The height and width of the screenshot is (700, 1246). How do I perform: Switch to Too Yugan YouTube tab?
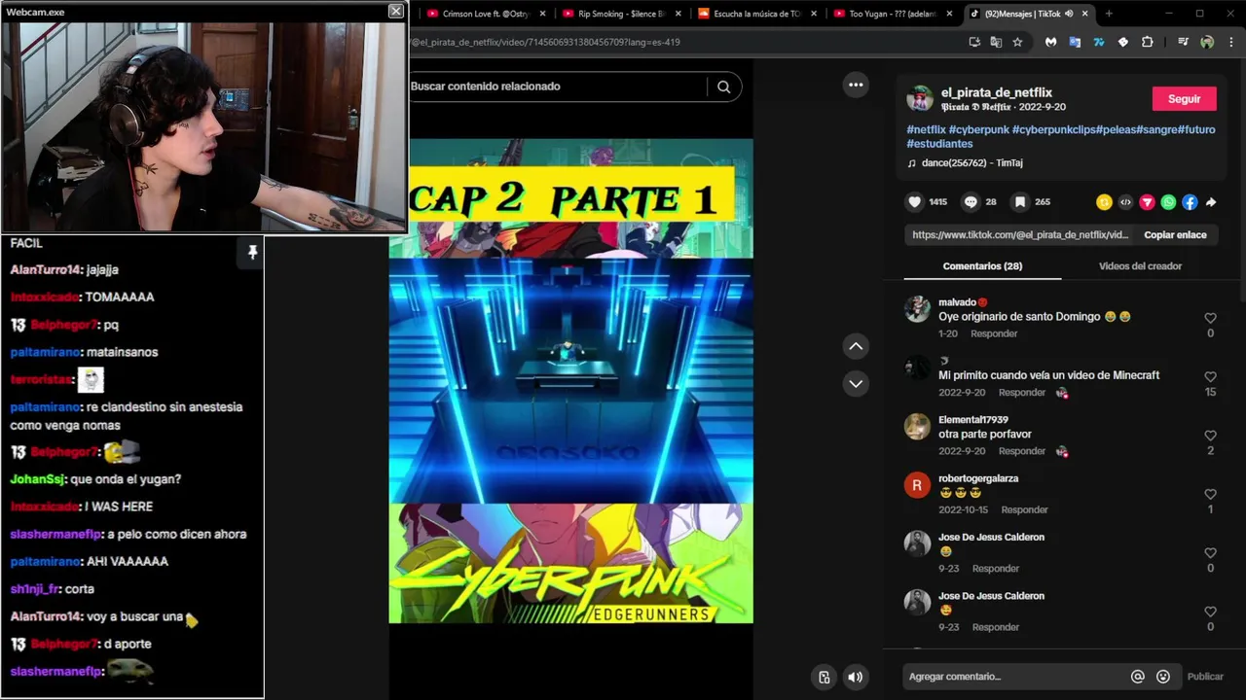coord(892,14)
